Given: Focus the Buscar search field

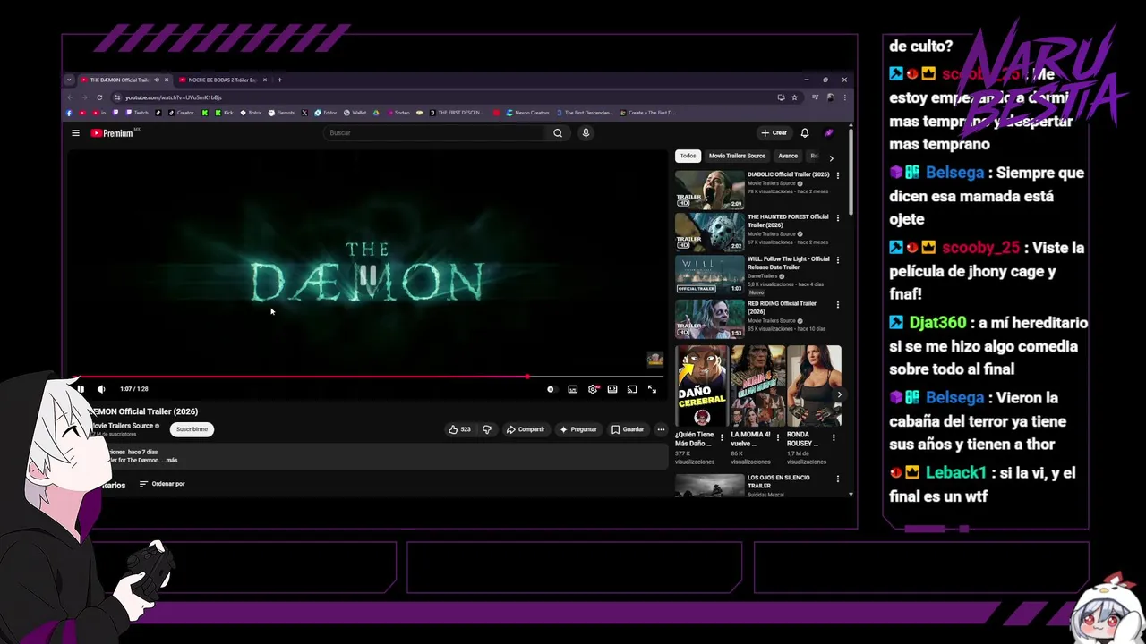Looking at the screenshot, I should (434, 133).
